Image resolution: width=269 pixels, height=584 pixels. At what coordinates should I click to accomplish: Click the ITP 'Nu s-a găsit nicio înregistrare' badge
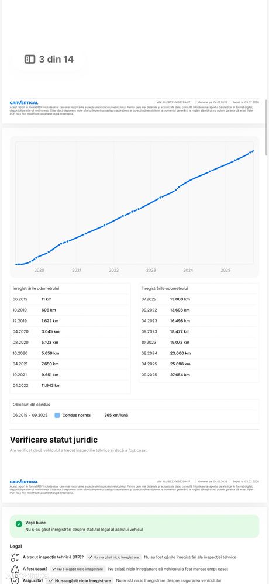(114, 557)
